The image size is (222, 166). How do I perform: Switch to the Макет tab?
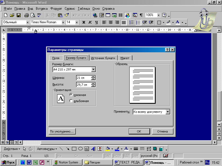pos(125,58)
